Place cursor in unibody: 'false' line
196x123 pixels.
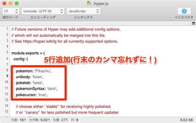pos(29,77)
